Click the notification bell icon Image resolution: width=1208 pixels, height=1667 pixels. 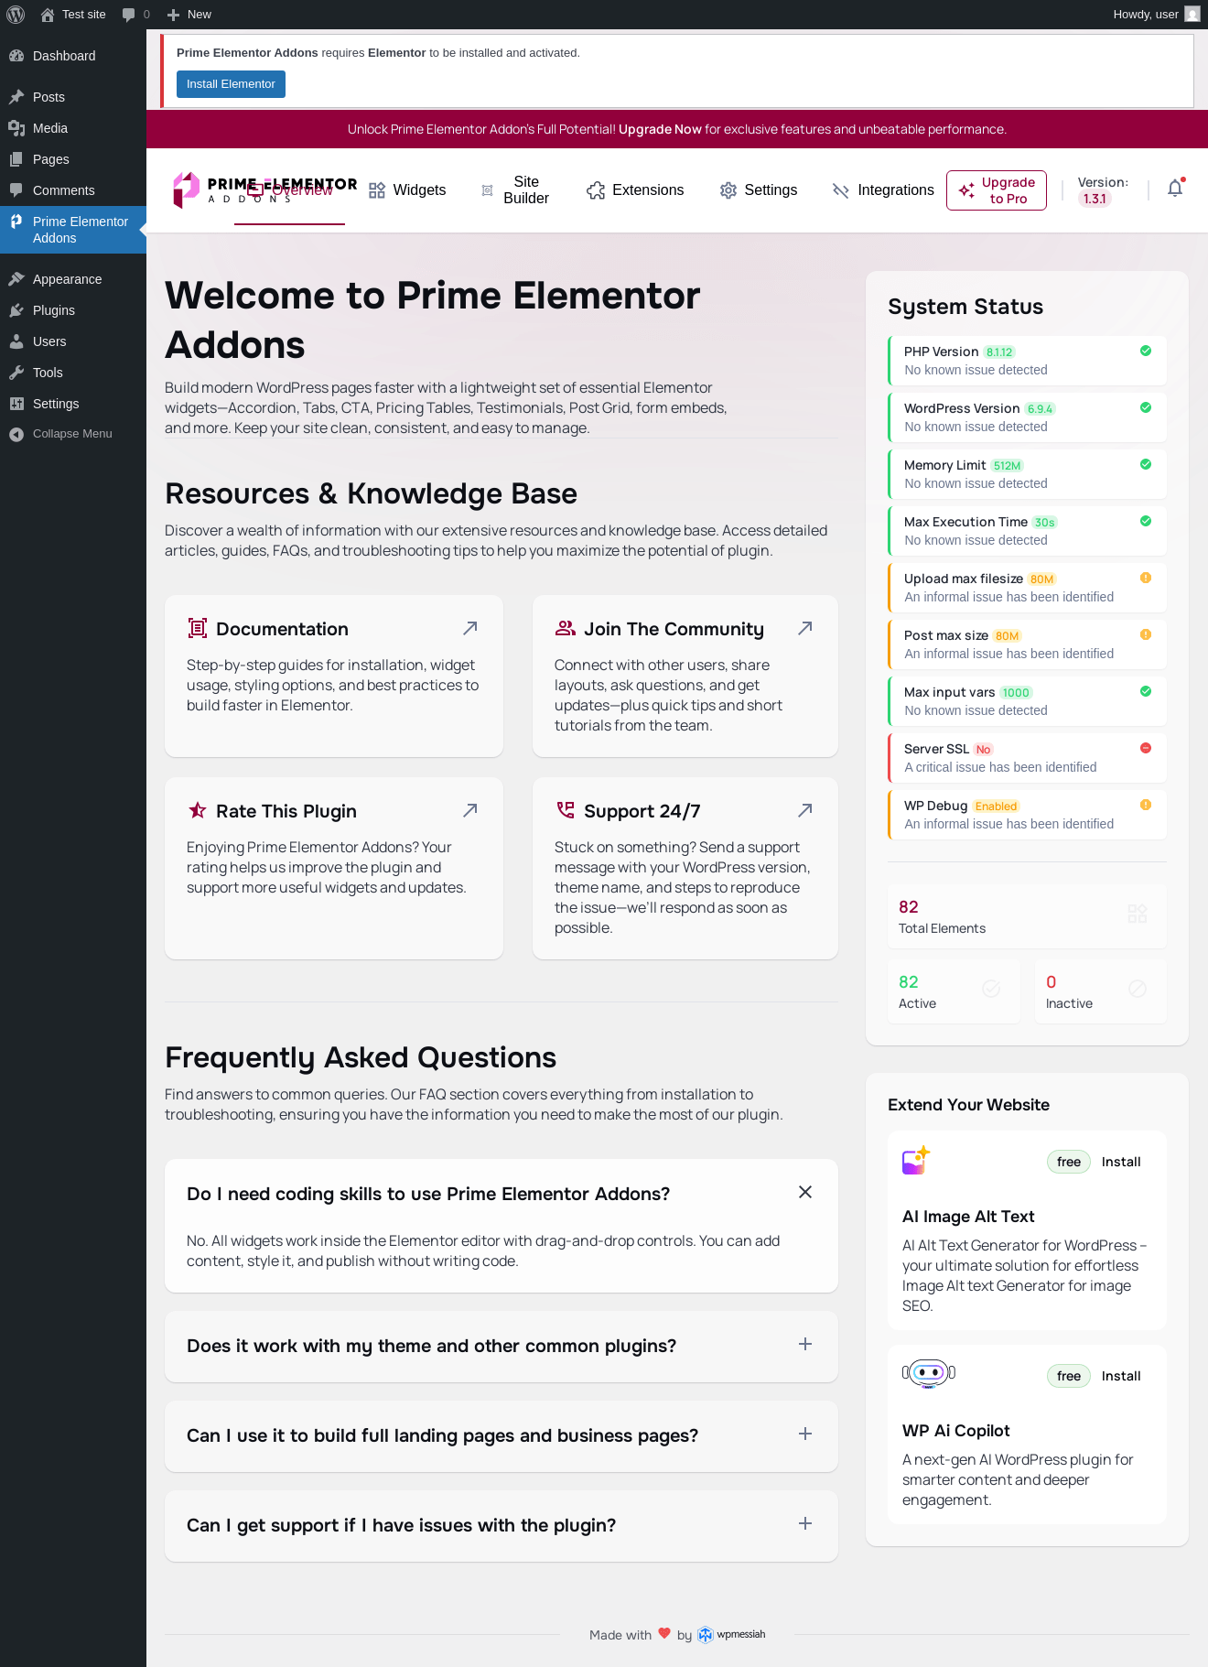(1176, 189)
